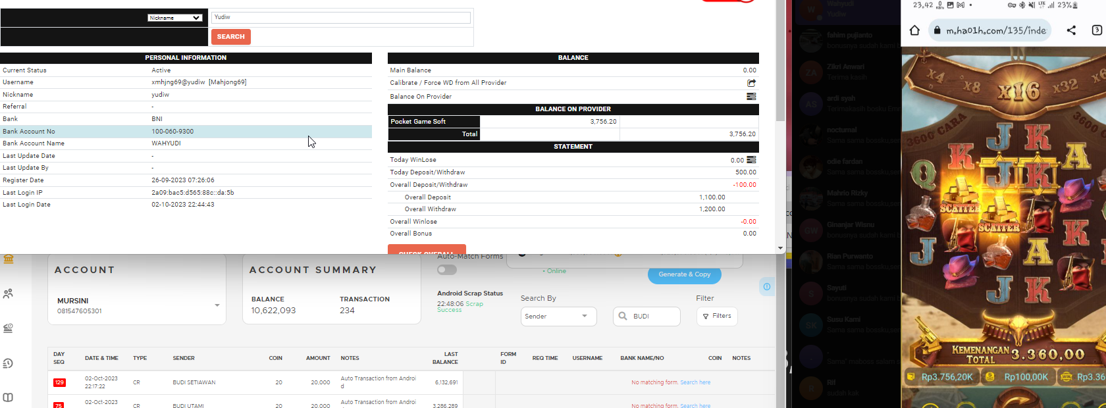This screenshot has width=1106, height=408.
Task: Open the history clock icon in left sidebar
Action: (x=9, y=363)
